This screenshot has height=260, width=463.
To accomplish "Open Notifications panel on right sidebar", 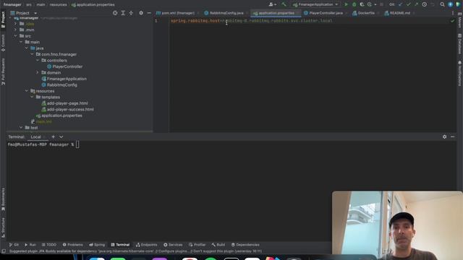I will [460, 74].
